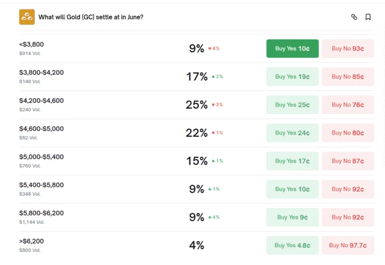This screenshot has height=265, width=385.
Task: Buy No at 97.7¢ for >$6,200
Action: click(x=348, y=245)
